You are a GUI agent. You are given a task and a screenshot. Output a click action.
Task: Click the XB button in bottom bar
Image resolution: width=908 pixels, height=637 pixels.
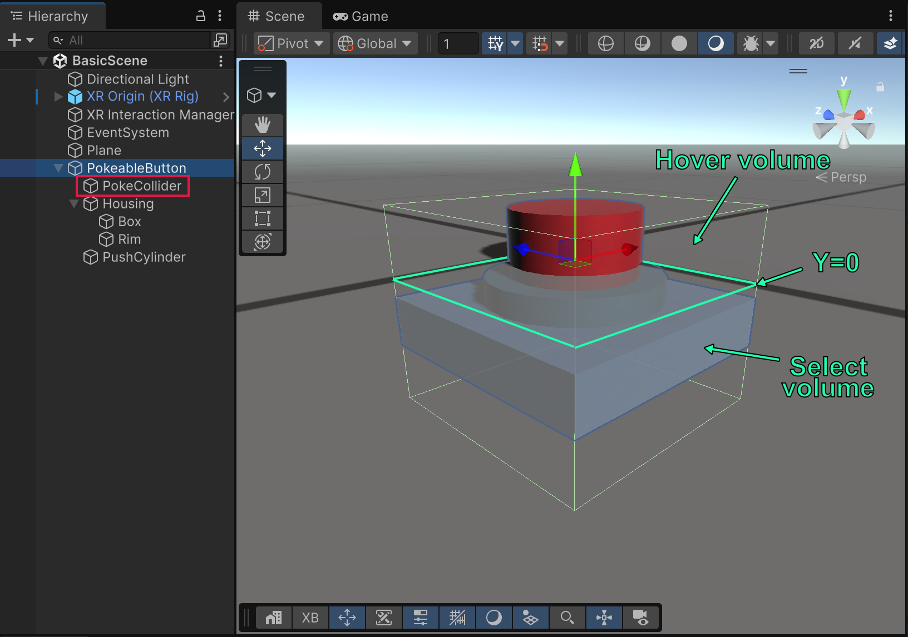pyautogui.click(x=310, y=618)
